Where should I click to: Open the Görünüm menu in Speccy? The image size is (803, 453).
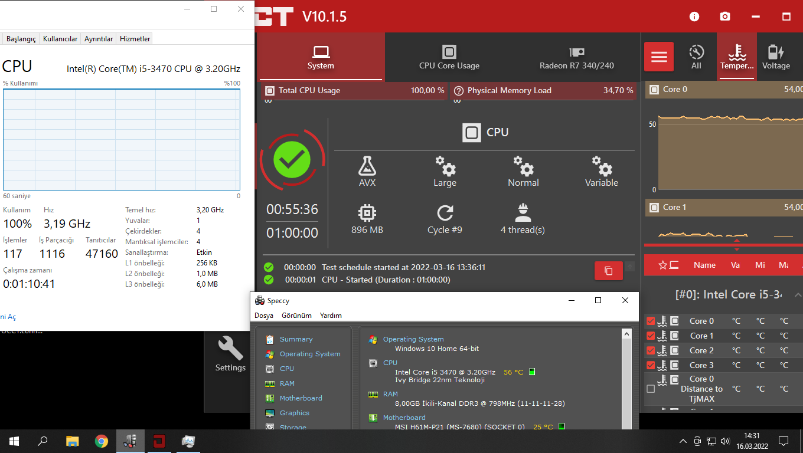(x=296, y=316)
